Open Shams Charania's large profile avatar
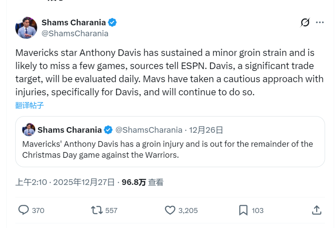 26,28
